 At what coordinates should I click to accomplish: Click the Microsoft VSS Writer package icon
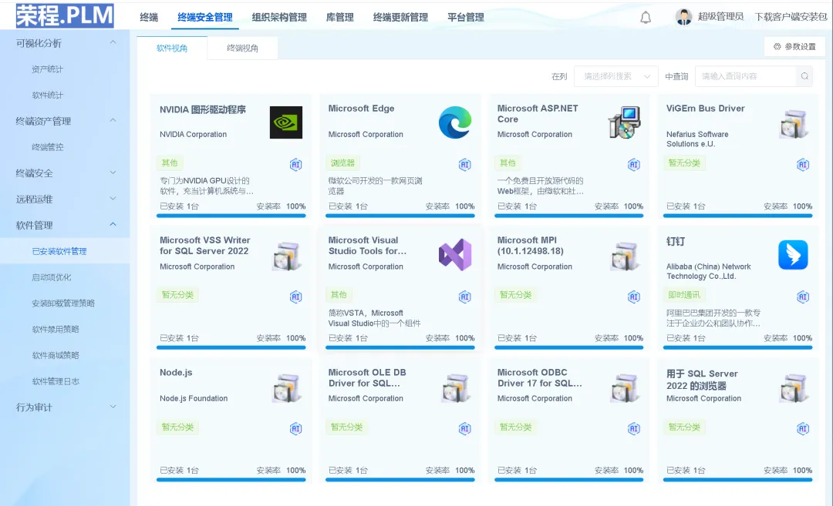(x=286, y=255)
